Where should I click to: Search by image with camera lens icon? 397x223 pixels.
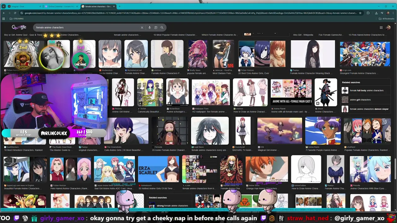[156, 28]
